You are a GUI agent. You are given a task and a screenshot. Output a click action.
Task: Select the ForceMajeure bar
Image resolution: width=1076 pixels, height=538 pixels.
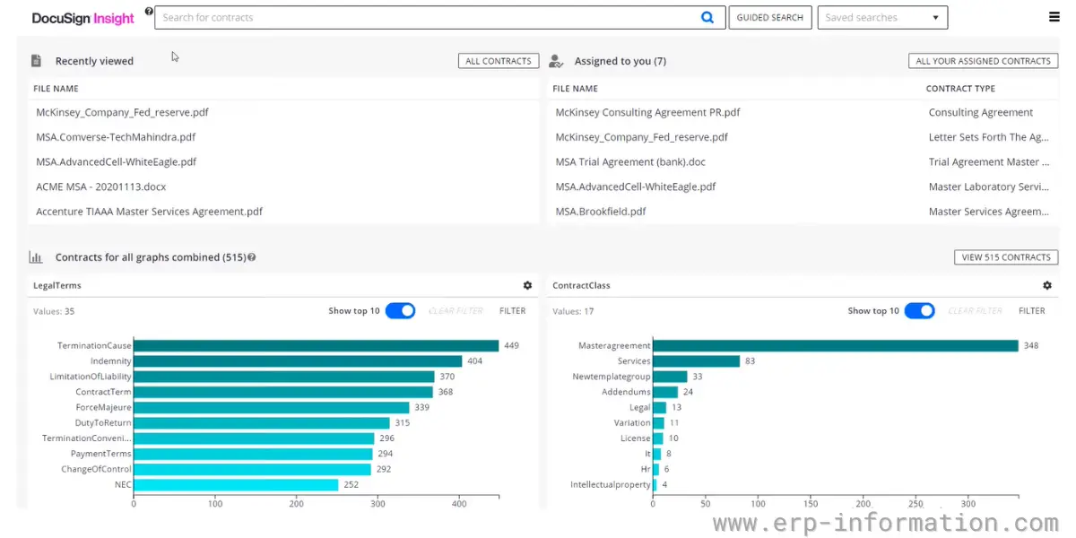272,407
